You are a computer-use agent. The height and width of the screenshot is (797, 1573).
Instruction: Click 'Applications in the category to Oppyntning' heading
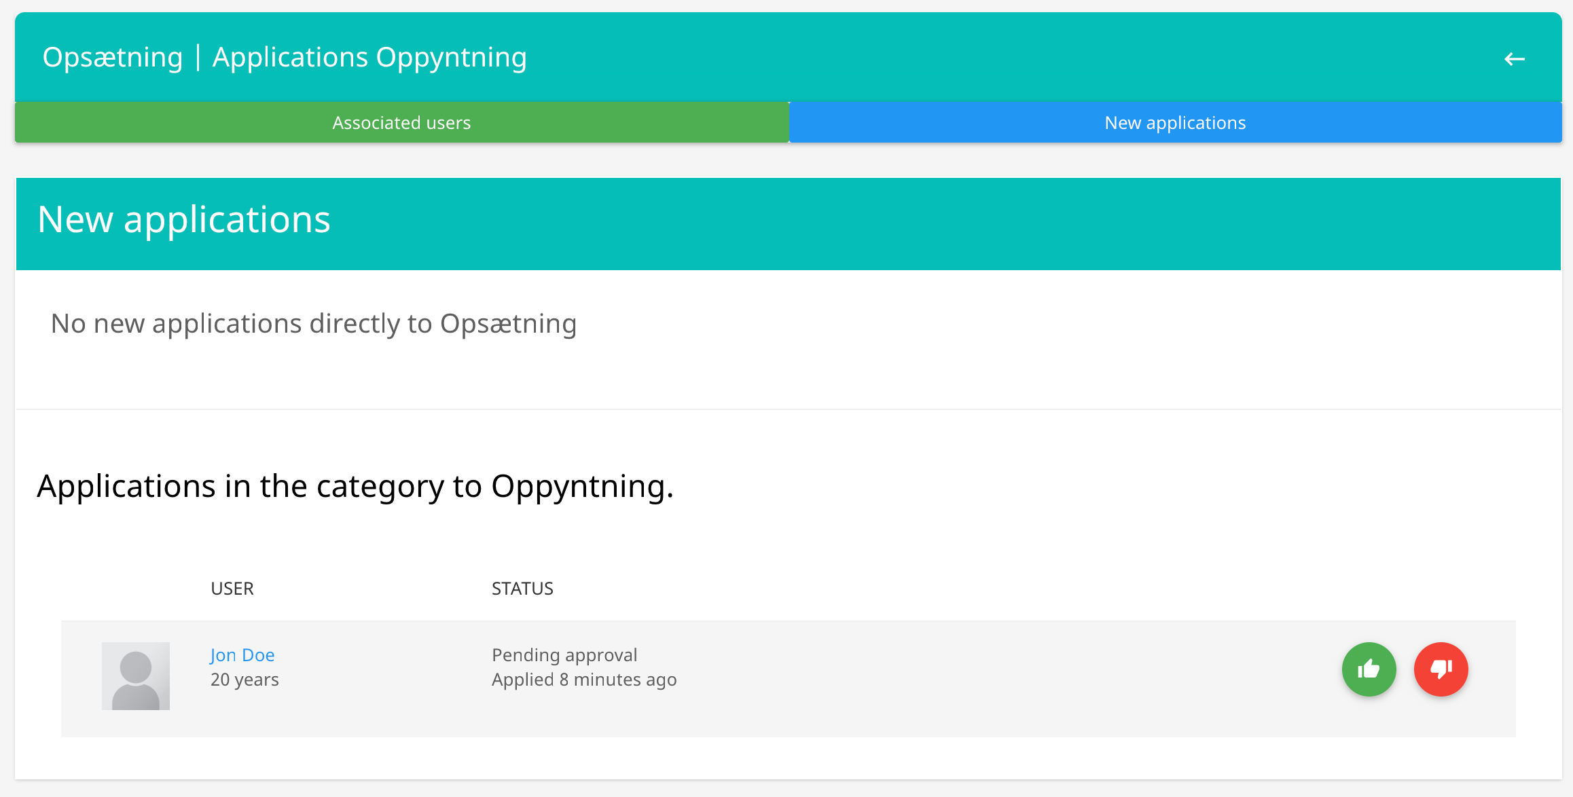(x=355, y=486)
